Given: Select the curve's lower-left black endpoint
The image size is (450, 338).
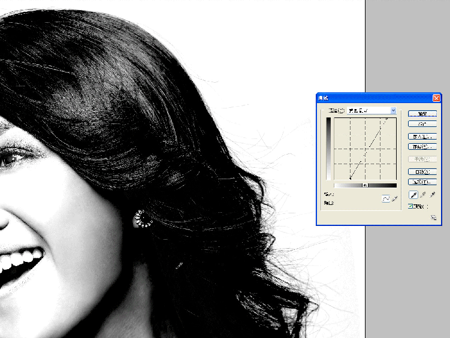Looking at the screenshot, I should (351, 178).
